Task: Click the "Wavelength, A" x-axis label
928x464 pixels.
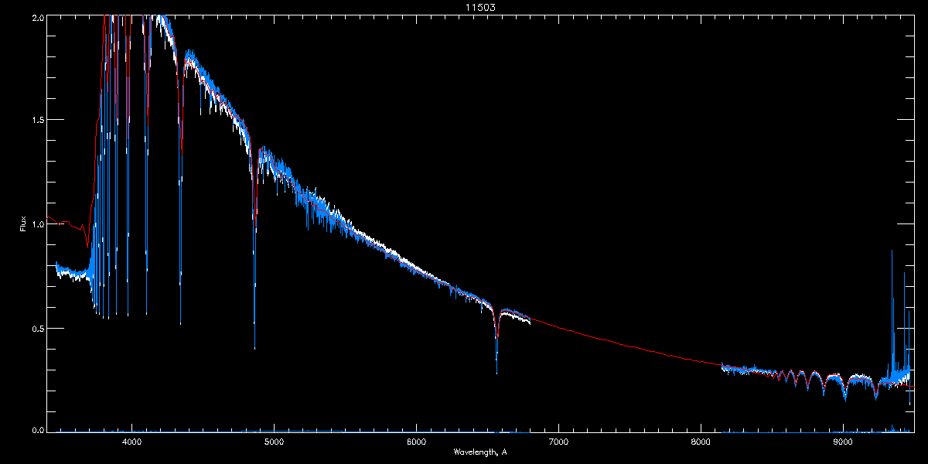Action: [480, 452]
